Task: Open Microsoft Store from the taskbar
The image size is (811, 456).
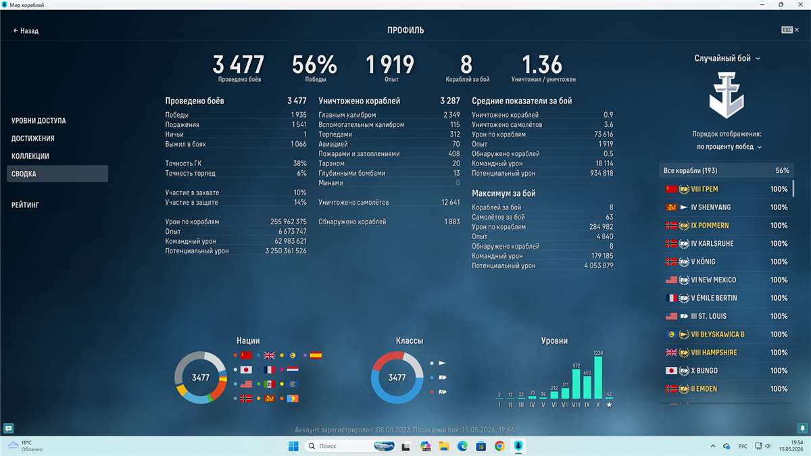Action: tap(481, 446)
